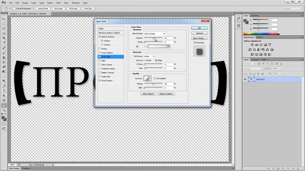Click Lock transparent pixels icon

click(x=250, y=74)
